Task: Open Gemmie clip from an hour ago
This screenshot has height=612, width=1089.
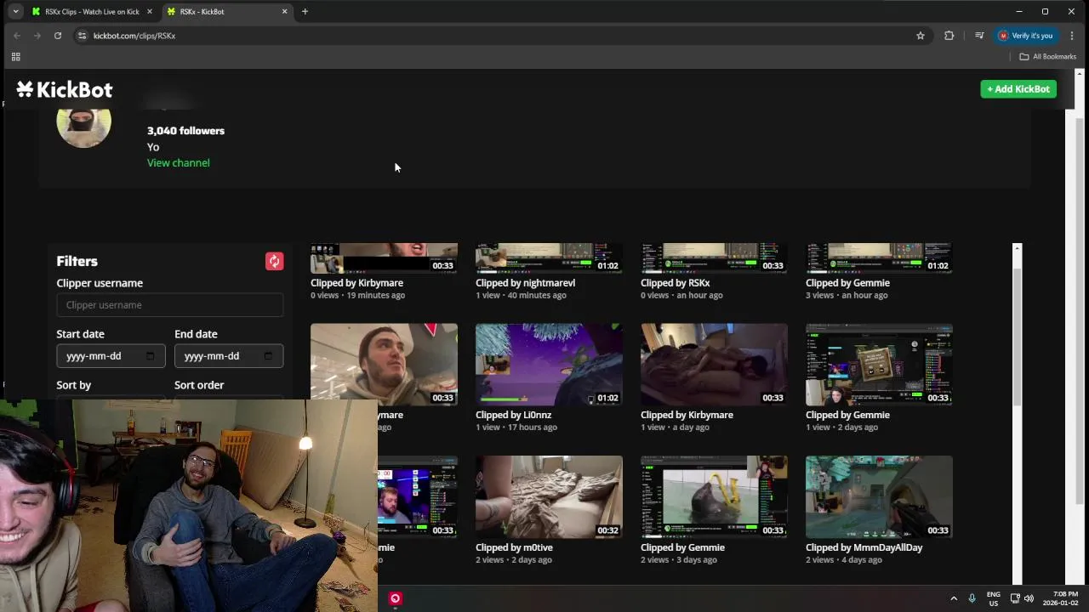Action: [x=879, y=258]
